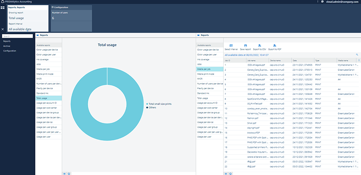Select Usage per user in right reports list

tap(204, 136)
